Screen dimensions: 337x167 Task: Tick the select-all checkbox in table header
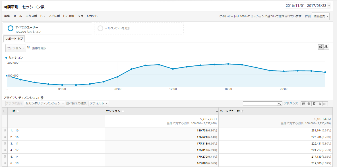(x=5, y=111)
